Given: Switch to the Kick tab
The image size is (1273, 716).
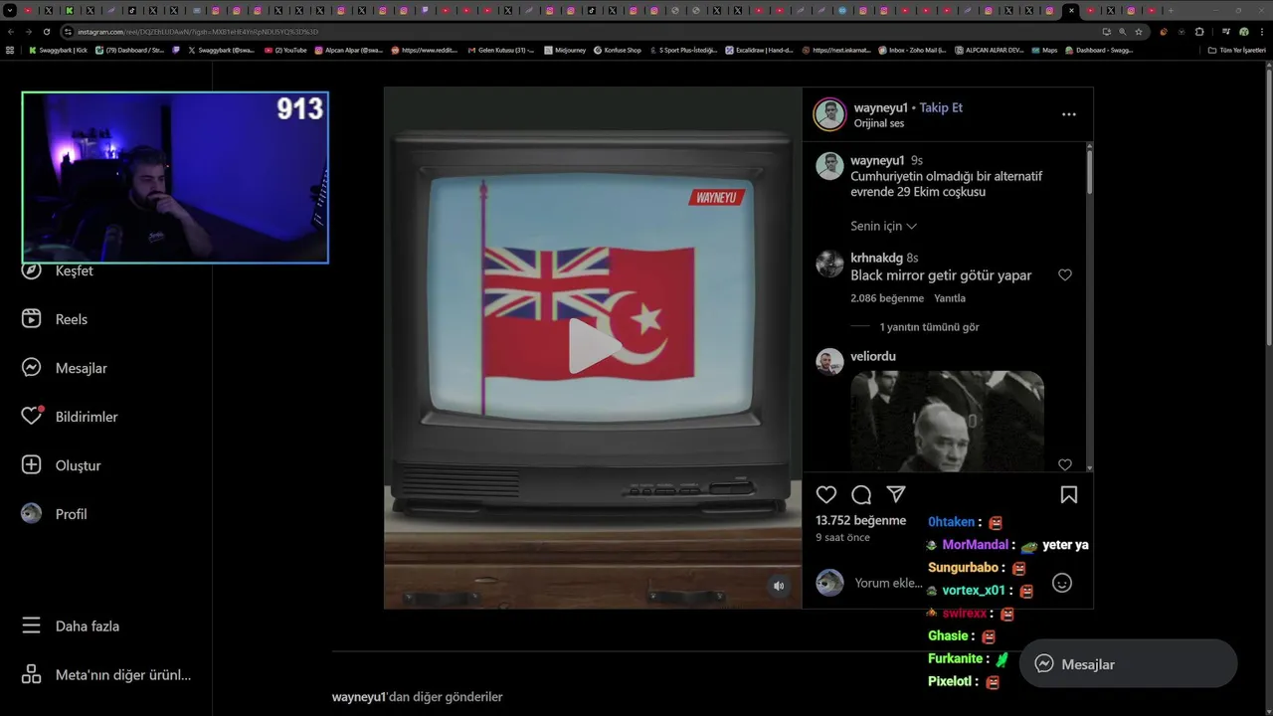Looking at the screenshot, I should point(70,11).
